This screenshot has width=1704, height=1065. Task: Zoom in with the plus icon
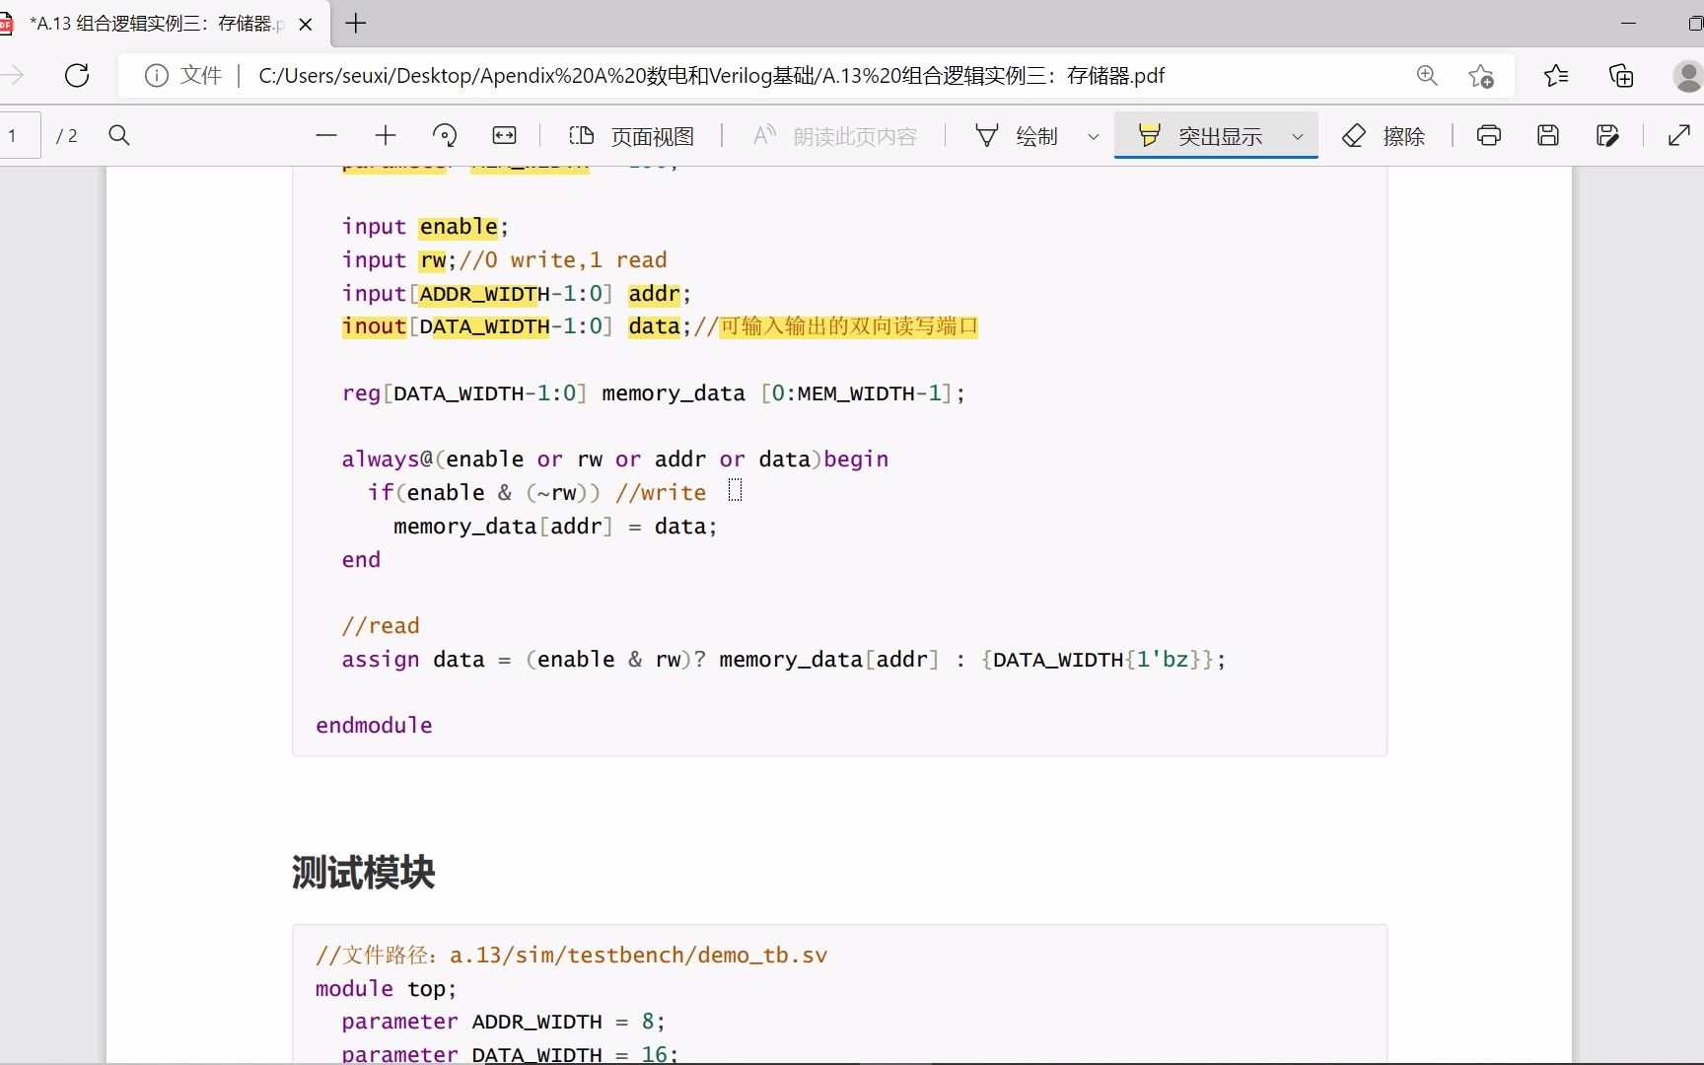[x=386, y=135]
